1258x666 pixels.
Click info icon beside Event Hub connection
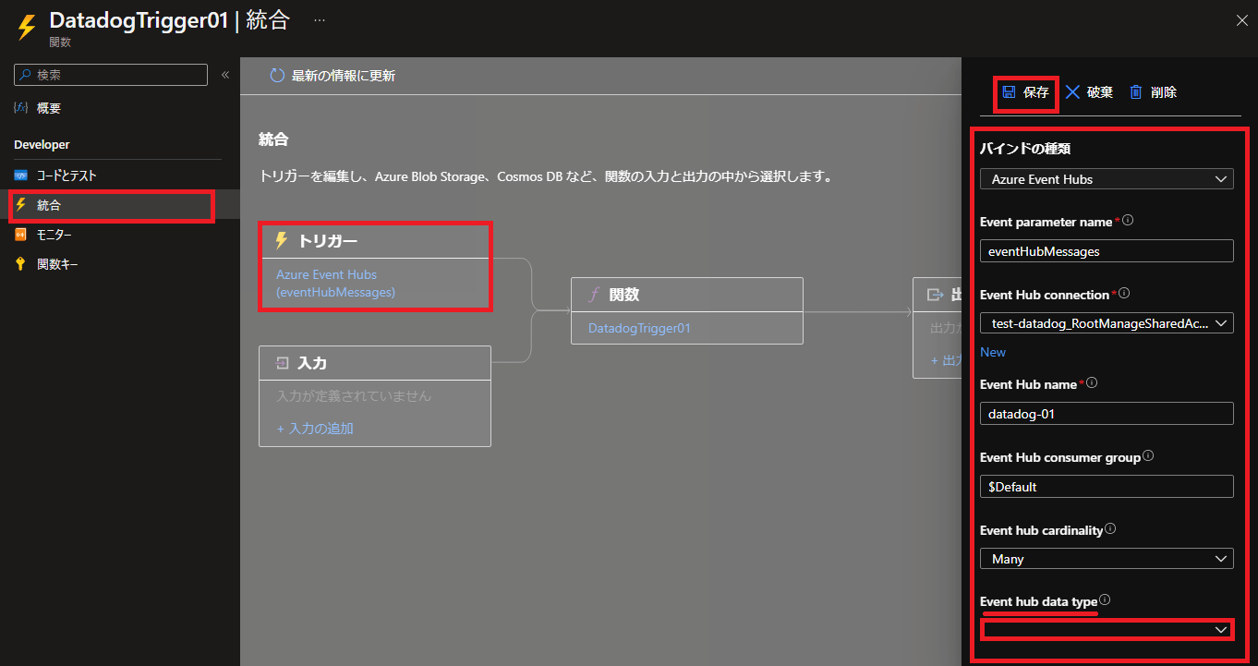[x=1124, y=294]
